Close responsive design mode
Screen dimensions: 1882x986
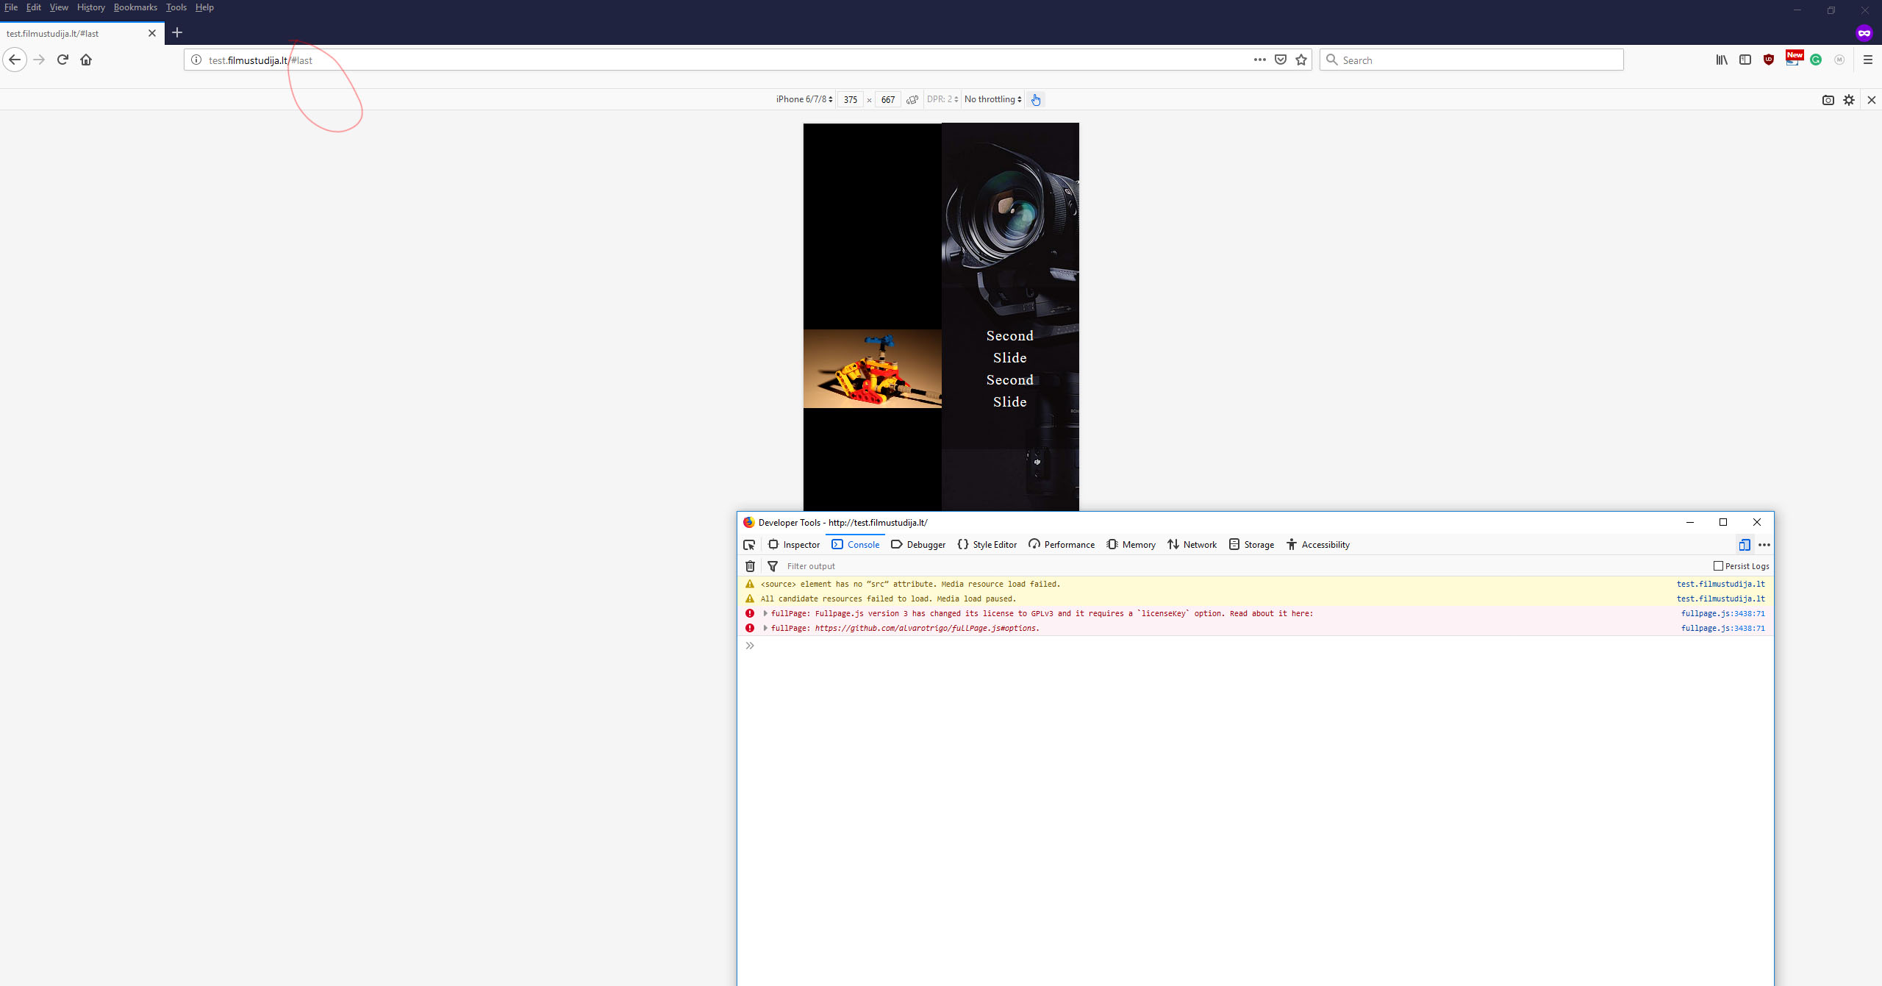[1872, 100]
